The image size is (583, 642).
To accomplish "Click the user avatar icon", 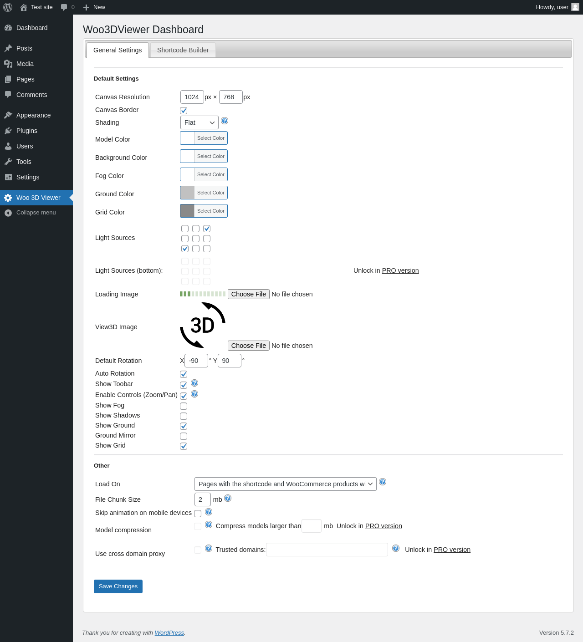I will click(x=575, y=7).
